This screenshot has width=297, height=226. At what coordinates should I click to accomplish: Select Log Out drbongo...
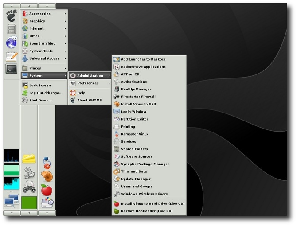tap(44, 93)
